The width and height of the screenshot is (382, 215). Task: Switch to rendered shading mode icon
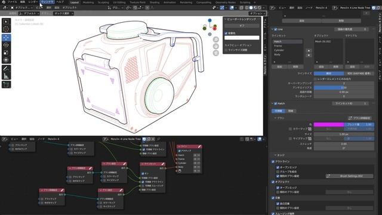tap(260, 8)
